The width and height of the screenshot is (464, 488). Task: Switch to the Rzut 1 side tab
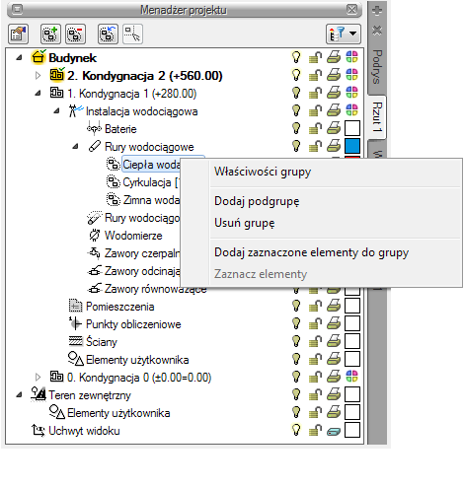pos(377,117)
